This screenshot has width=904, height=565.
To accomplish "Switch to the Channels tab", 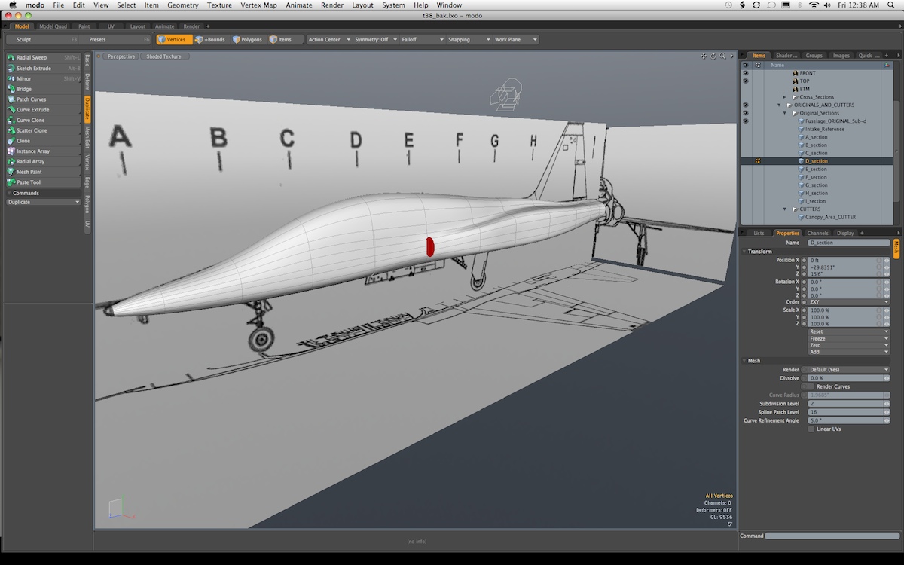I will point(817,233).
